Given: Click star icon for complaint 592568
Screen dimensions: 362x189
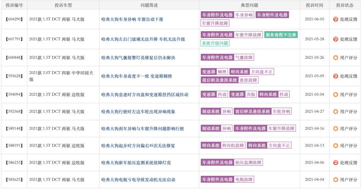Looking at the screenshot, I should click(336, 111).
